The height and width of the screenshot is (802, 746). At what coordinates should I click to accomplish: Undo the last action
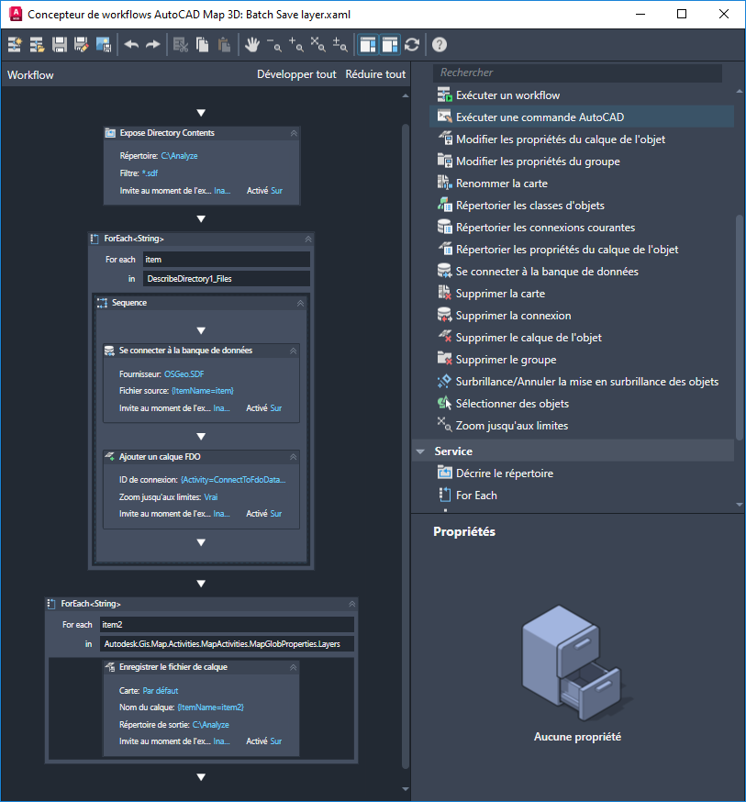point(131,45)
